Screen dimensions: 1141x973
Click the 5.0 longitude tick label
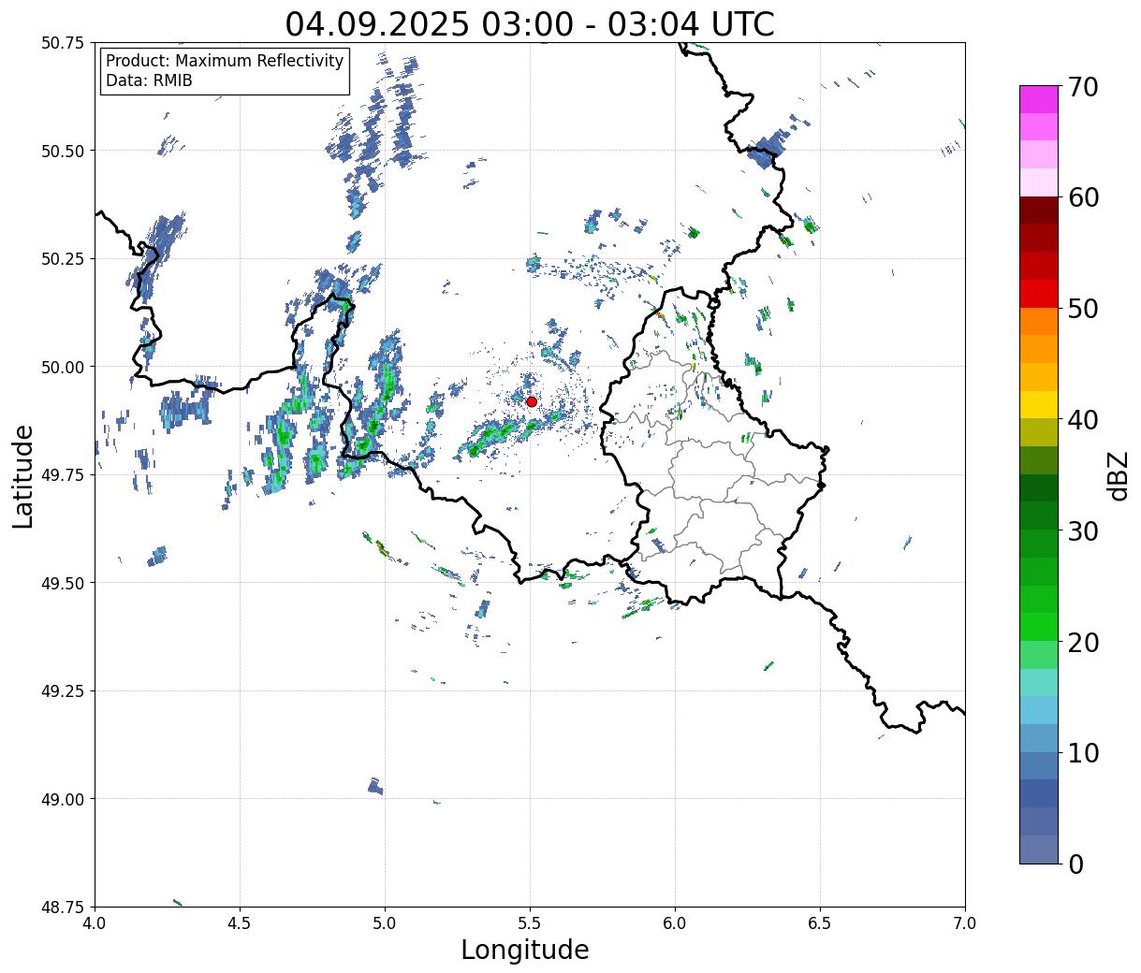pos(385,923)
